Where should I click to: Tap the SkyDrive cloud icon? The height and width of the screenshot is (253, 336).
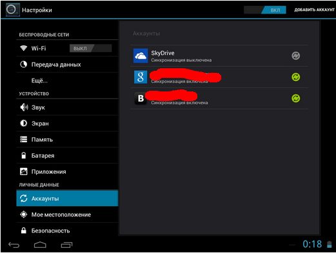click(x=141, y=56)
